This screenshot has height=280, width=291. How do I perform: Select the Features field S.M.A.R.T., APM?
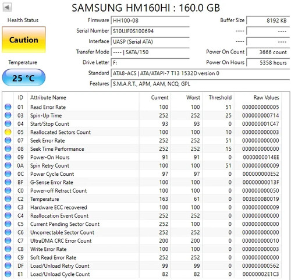(x=200, y=84)
